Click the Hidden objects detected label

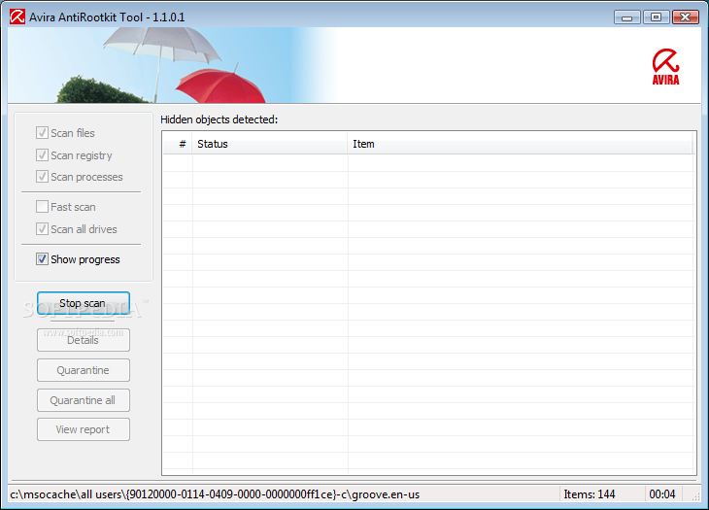tap(219, 119)
